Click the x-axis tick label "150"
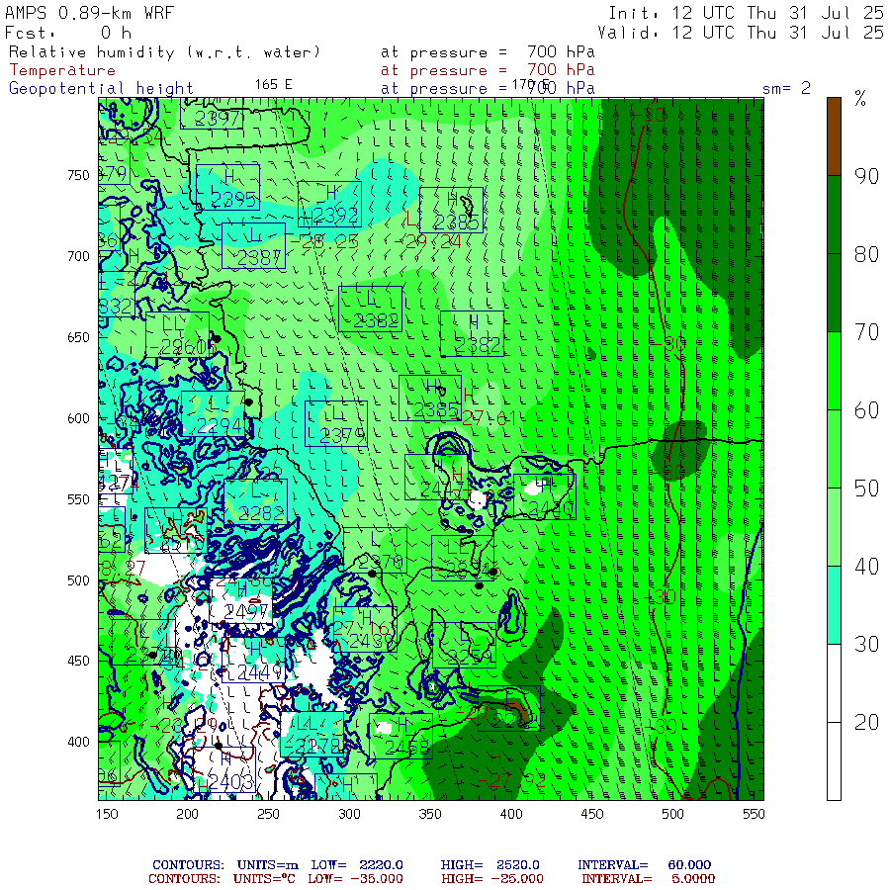890x890 pixels. (x=107, y=814)
